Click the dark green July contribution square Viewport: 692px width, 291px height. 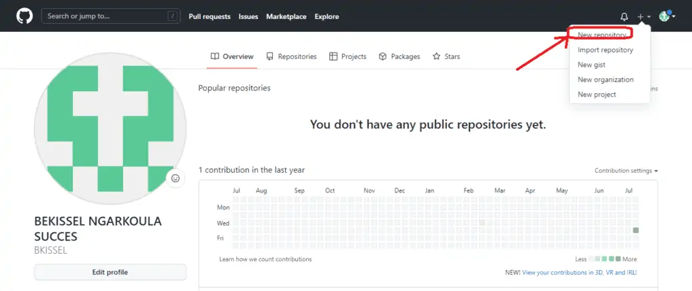[x=635, y=230]
